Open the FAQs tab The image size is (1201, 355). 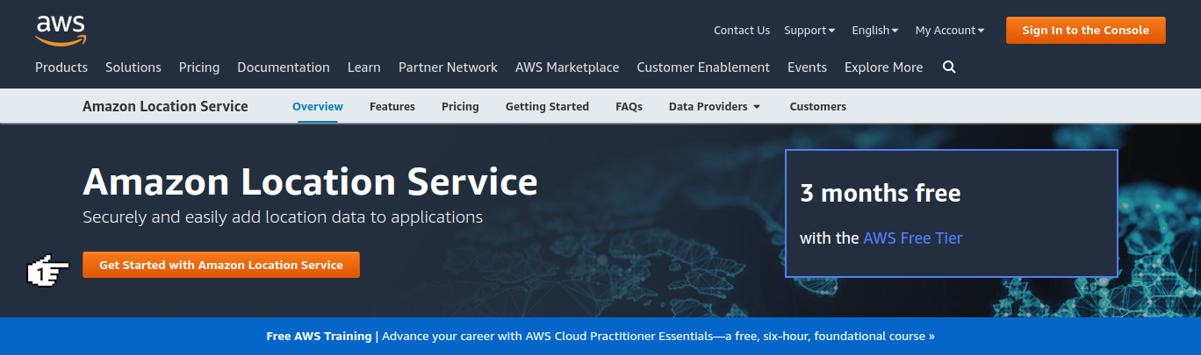(x=629, y=107)
